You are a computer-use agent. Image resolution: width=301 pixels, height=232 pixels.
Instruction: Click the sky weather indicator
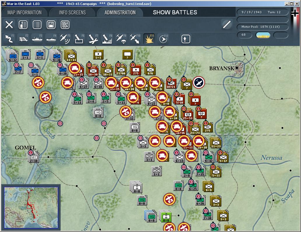point(263,35)
